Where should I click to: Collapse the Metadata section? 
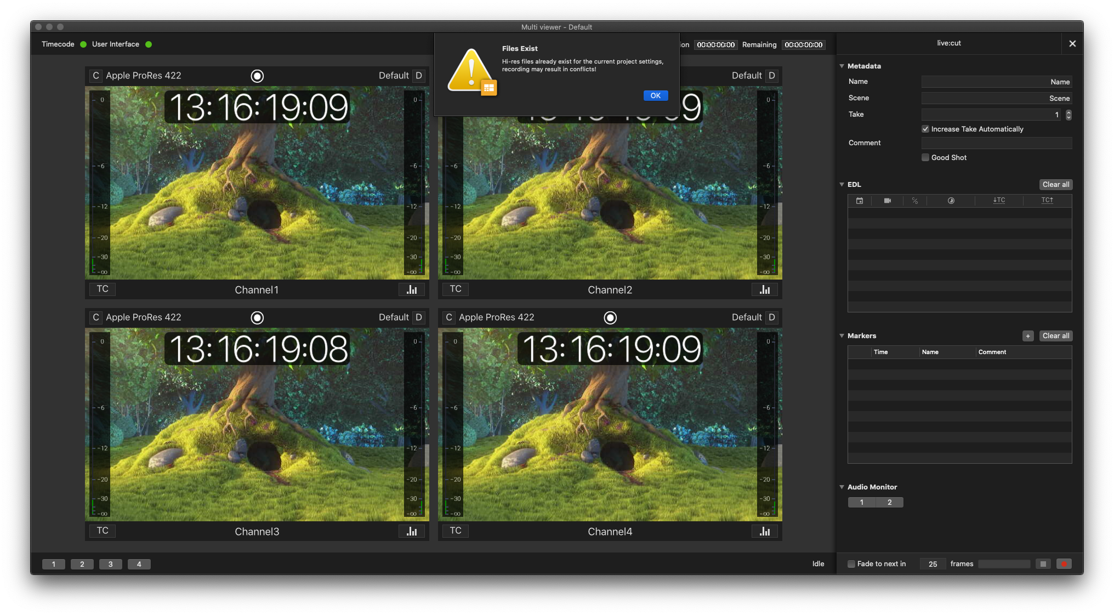[x=842, y=66]
